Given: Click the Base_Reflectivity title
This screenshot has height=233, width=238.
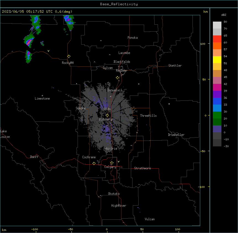Looking at the screenshot, I should (x=119, y=4).
